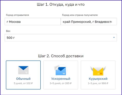
Task: Focus the recipient field with край Приморский
Action: pos(89,22)
